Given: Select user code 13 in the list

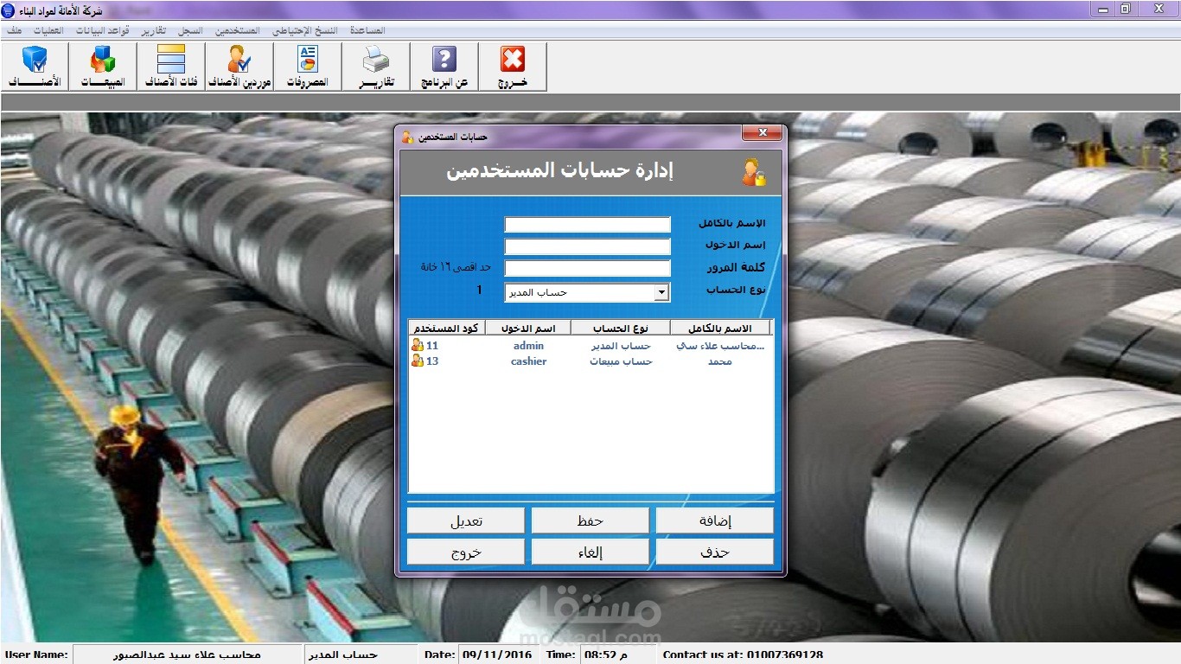Looking at the screenshot, I should pos(432,361).
